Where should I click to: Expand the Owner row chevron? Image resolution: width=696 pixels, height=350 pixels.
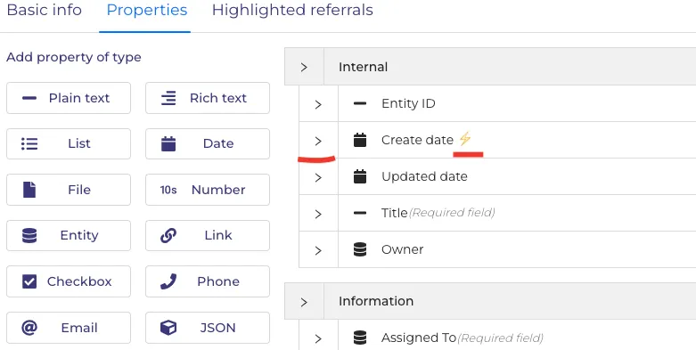(x=318, y=250)
